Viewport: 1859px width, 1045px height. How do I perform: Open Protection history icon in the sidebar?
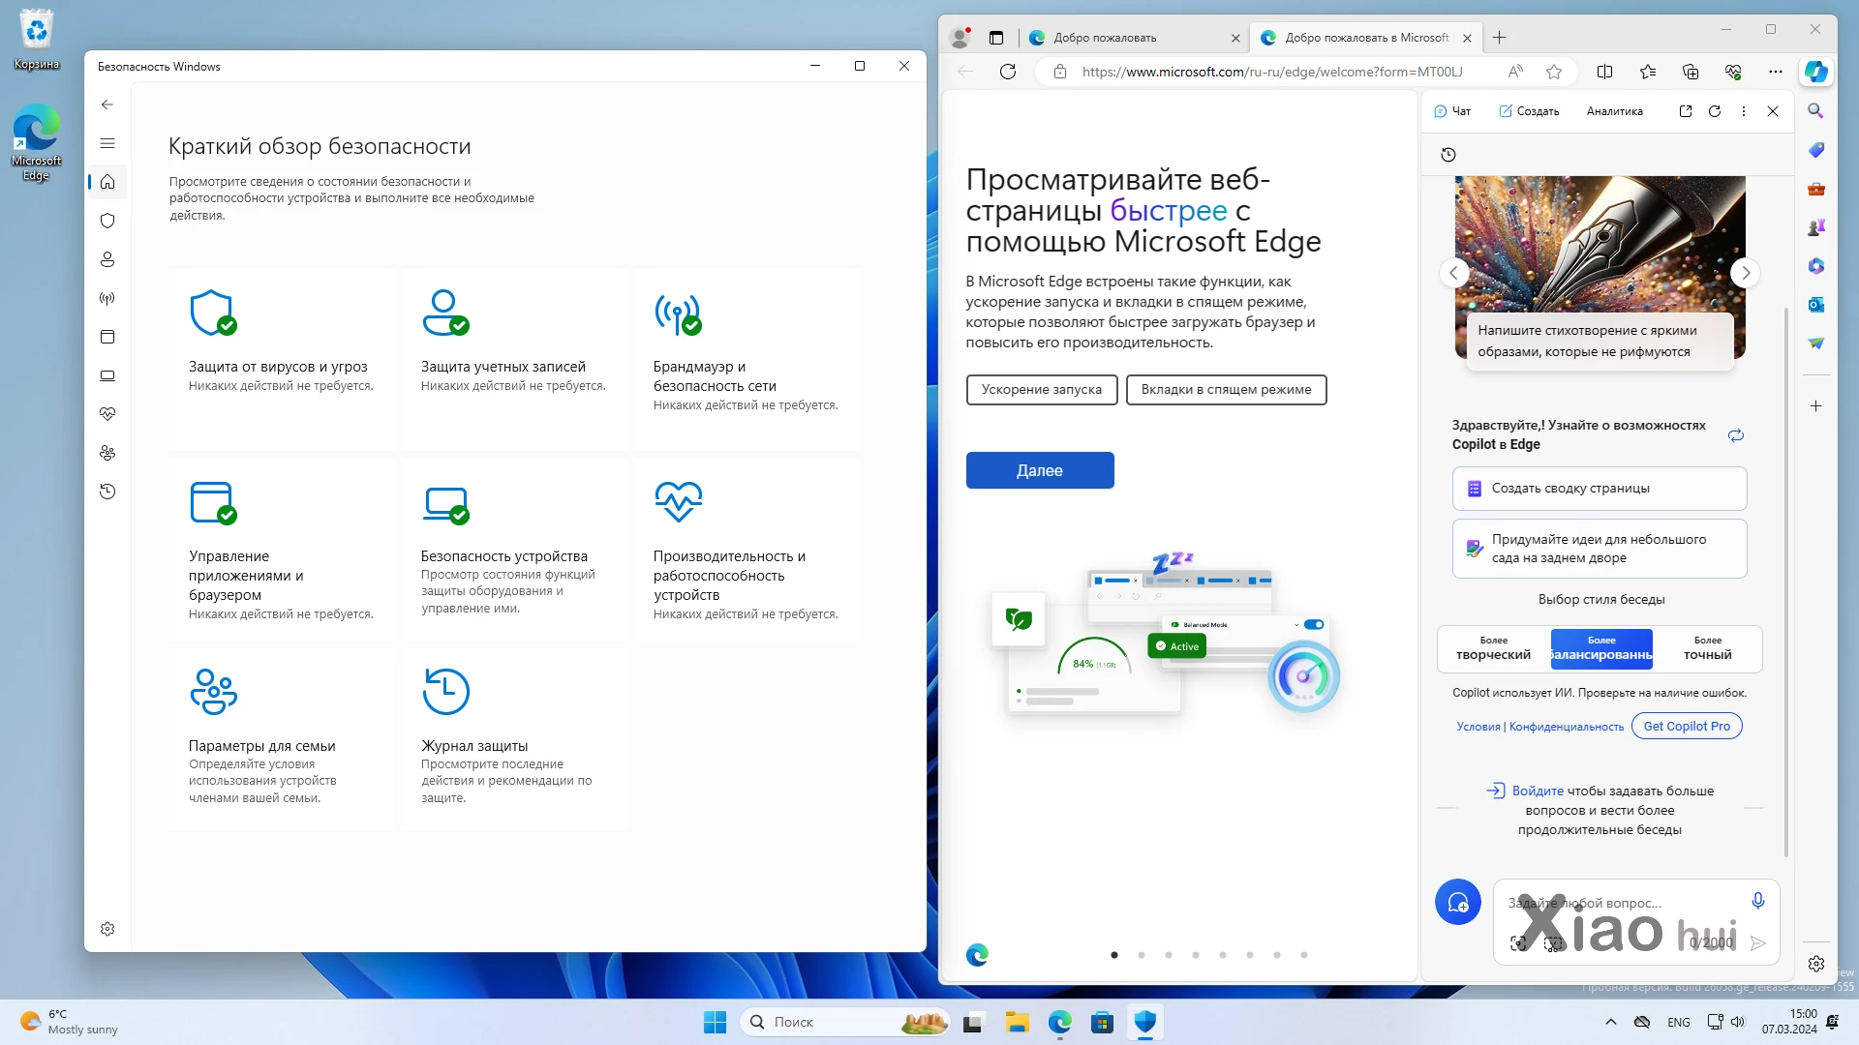coord(107,492)
